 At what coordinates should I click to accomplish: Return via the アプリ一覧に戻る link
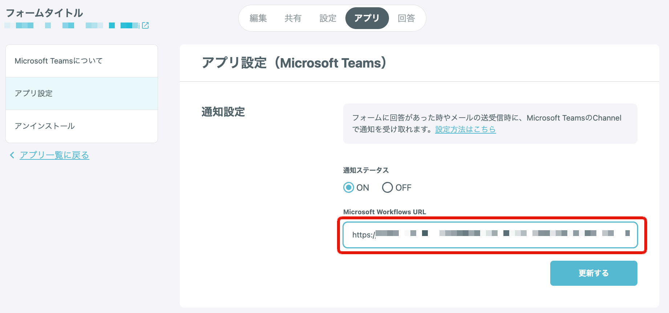click(x=54, y=155)
